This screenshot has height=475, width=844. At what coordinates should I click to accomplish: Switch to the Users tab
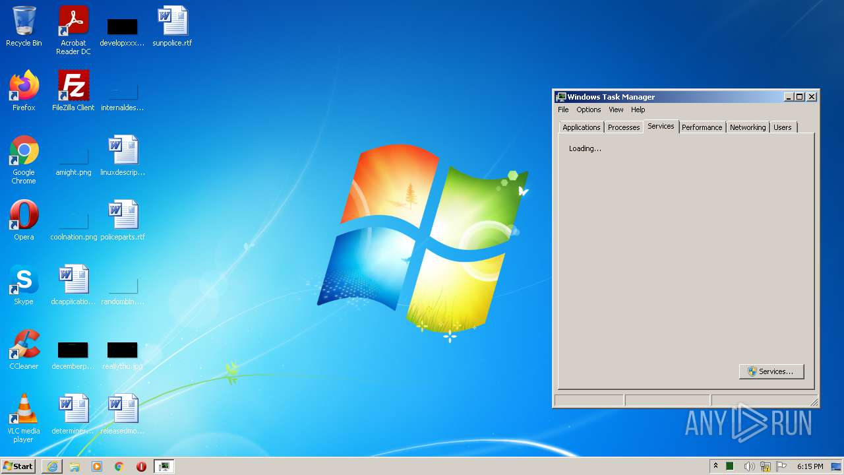click(783, 127)
